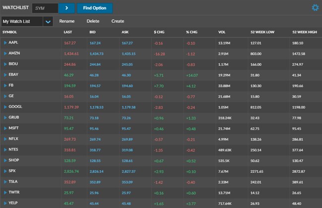
Task: Rename the current watch list
Action: (x=67, y=21)
